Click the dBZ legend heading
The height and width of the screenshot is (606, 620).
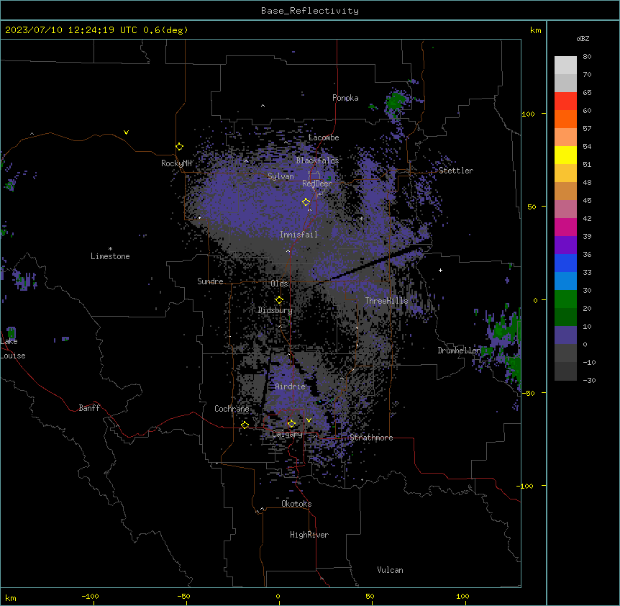[583, 39]
